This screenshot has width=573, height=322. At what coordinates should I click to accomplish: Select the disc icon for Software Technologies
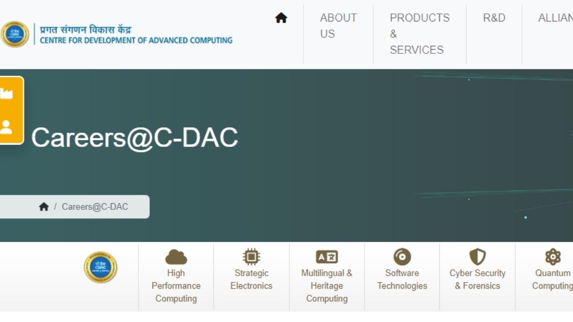[402, 257]
